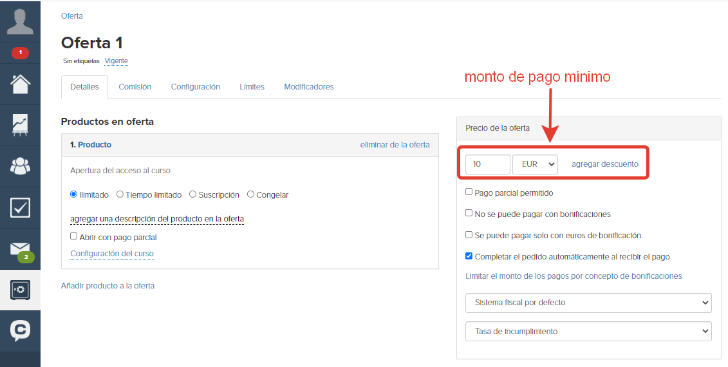
Task: Click agregar una descripción del producto link
Action: [x=157, y=219]
